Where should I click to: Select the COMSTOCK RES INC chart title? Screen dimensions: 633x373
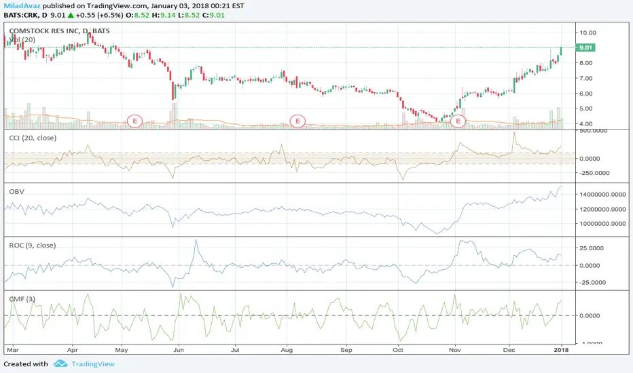coord(59,31)
